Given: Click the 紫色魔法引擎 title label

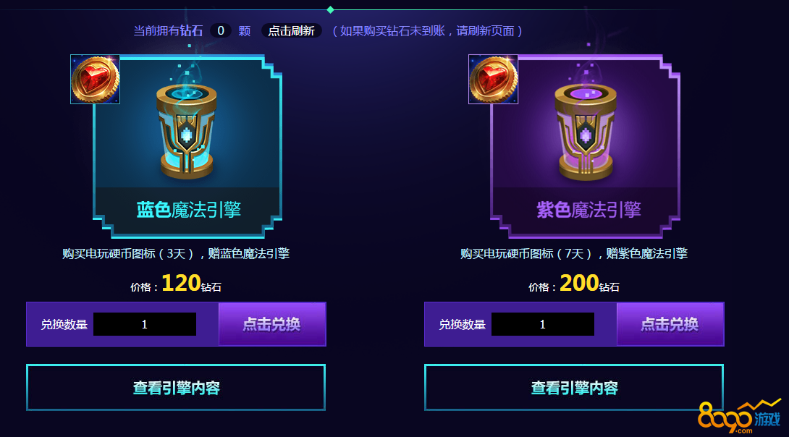Looking at the screenshot, I should coord(588,210).
